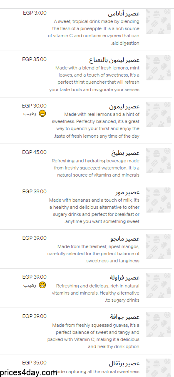Select the guava juice thumbnail image
The height and width of the screenshot is (377, 174).
(158, 325)
